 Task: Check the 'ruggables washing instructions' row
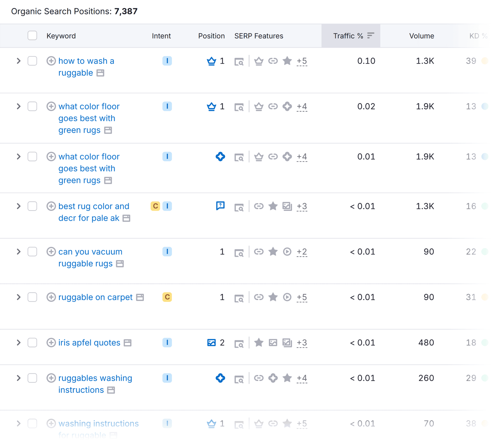pos(32,378)
